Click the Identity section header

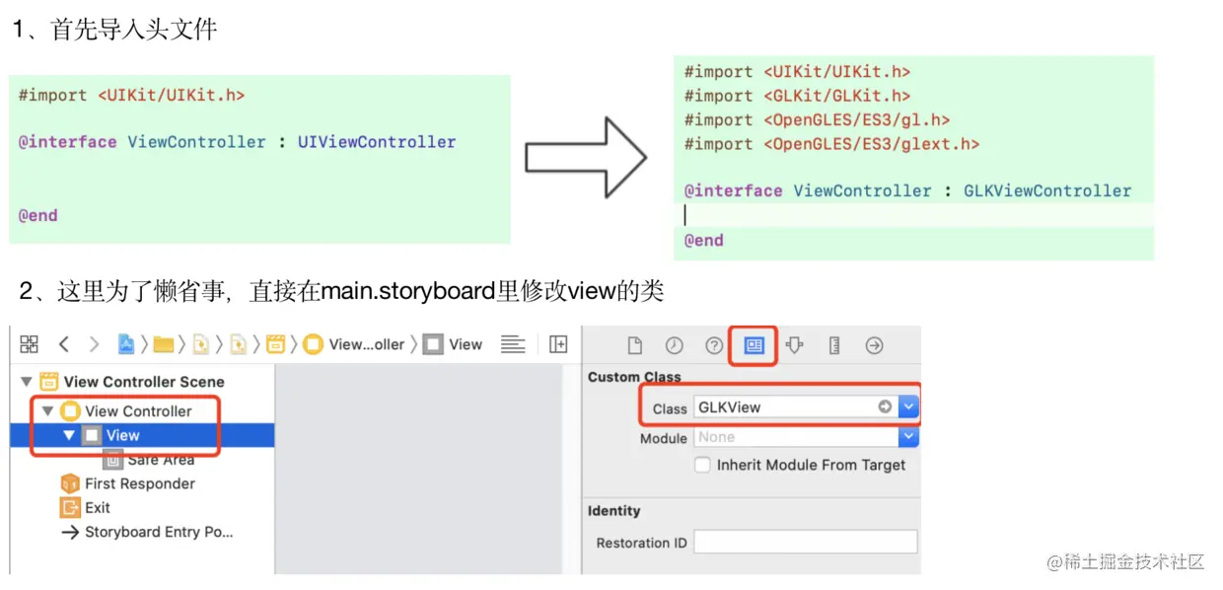point(613,511)
